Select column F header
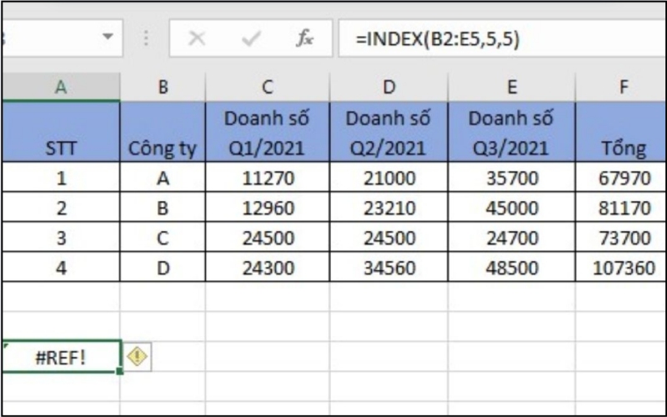Screen dimensions: 667x417 point(621,88)
